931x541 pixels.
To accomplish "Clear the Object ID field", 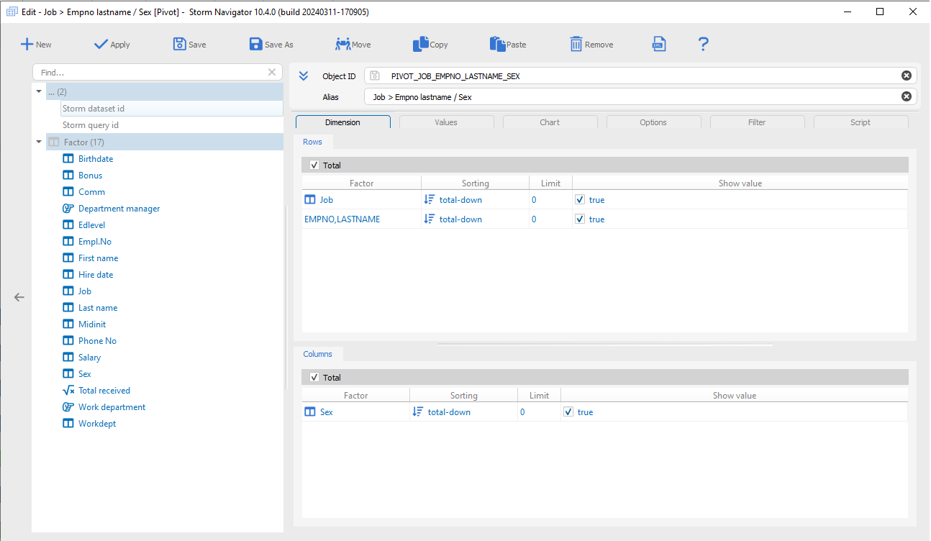I will point(907,76).
